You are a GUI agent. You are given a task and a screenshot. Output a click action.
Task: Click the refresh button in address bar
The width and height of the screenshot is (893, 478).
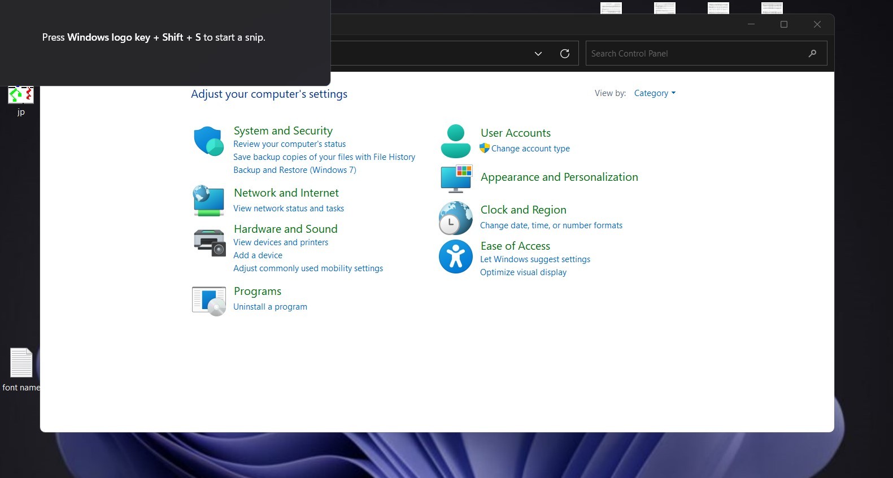point(565,54)
